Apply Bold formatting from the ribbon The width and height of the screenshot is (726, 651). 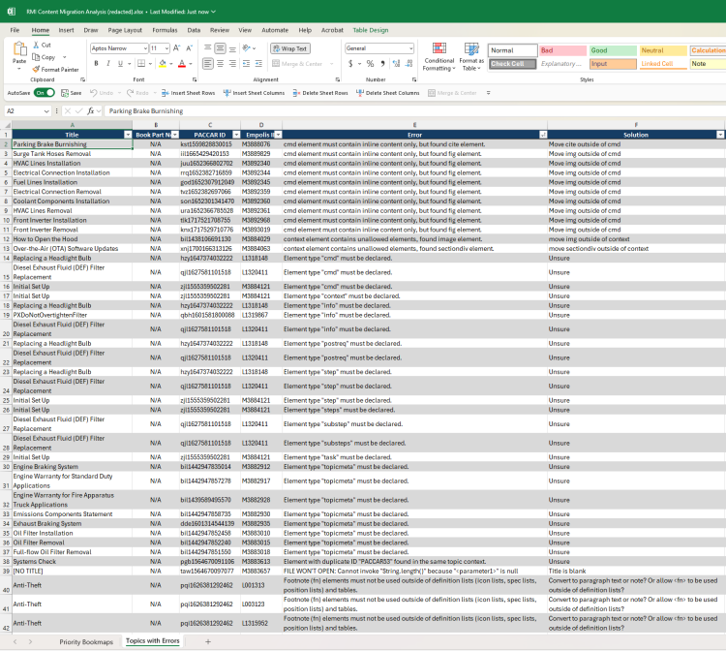coord(96,64)
